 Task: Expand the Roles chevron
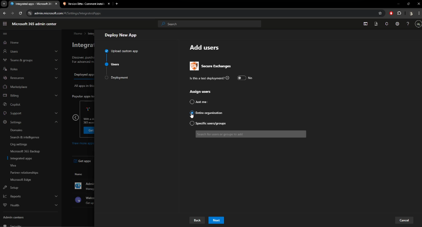click(x=56, y=69)
